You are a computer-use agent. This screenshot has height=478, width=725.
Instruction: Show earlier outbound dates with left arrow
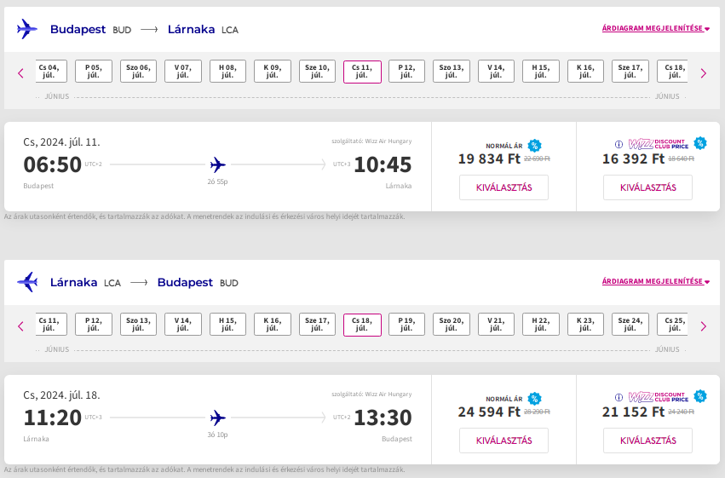pyautogui.click(x=20, y=73)
